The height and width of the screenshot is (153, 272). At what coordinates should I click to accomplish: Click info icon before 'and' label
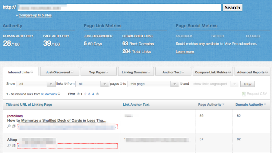click(181, 84)
